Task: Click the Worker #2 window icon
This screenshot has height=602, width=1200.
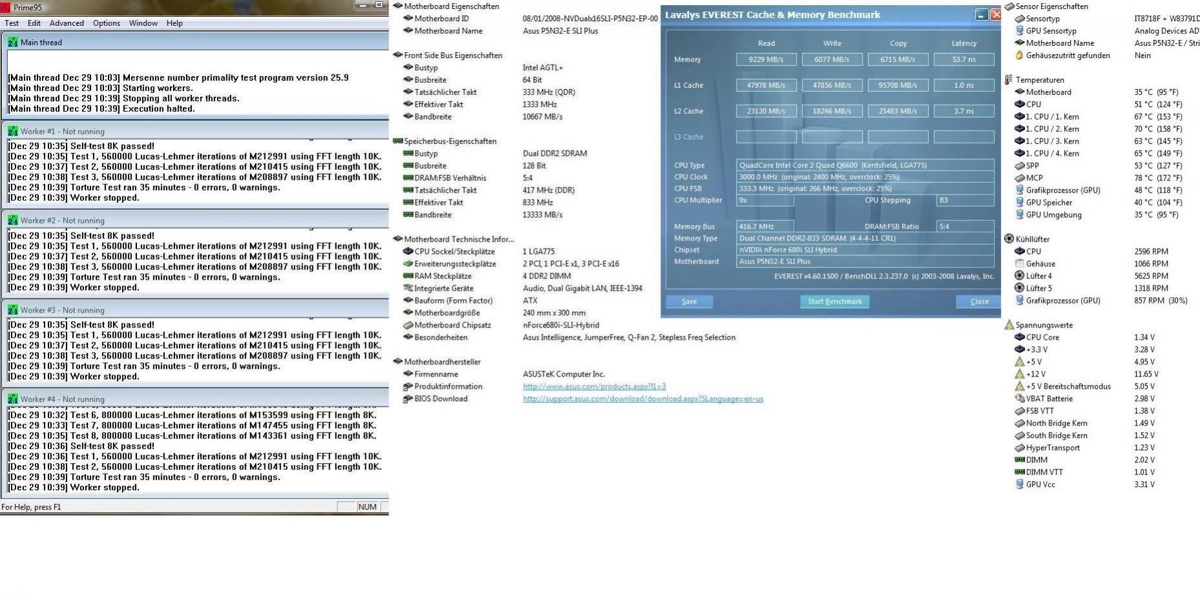Action: 12,220
